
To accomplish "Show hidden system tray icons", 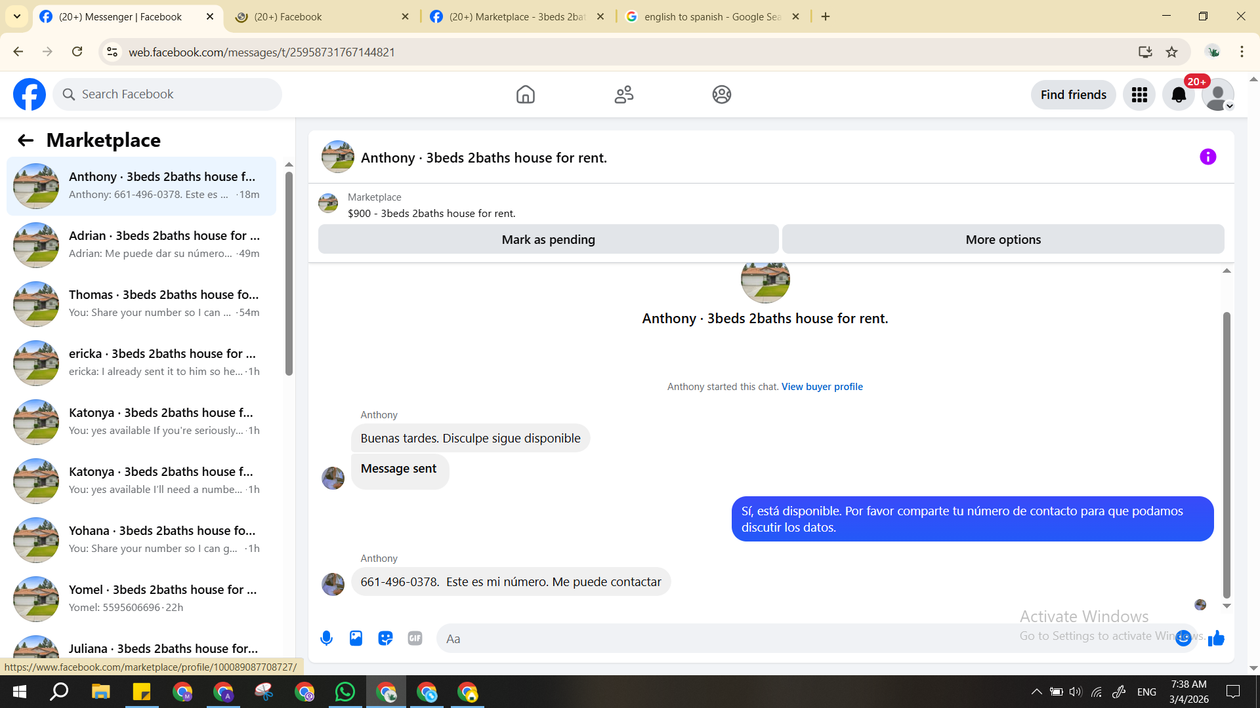I will (x=1036, y=692).
